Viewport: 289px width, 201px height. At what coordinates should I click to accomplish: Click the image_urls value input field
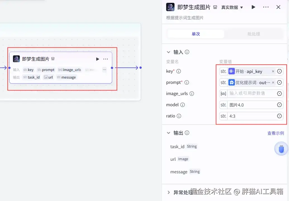tap(252, 94)
